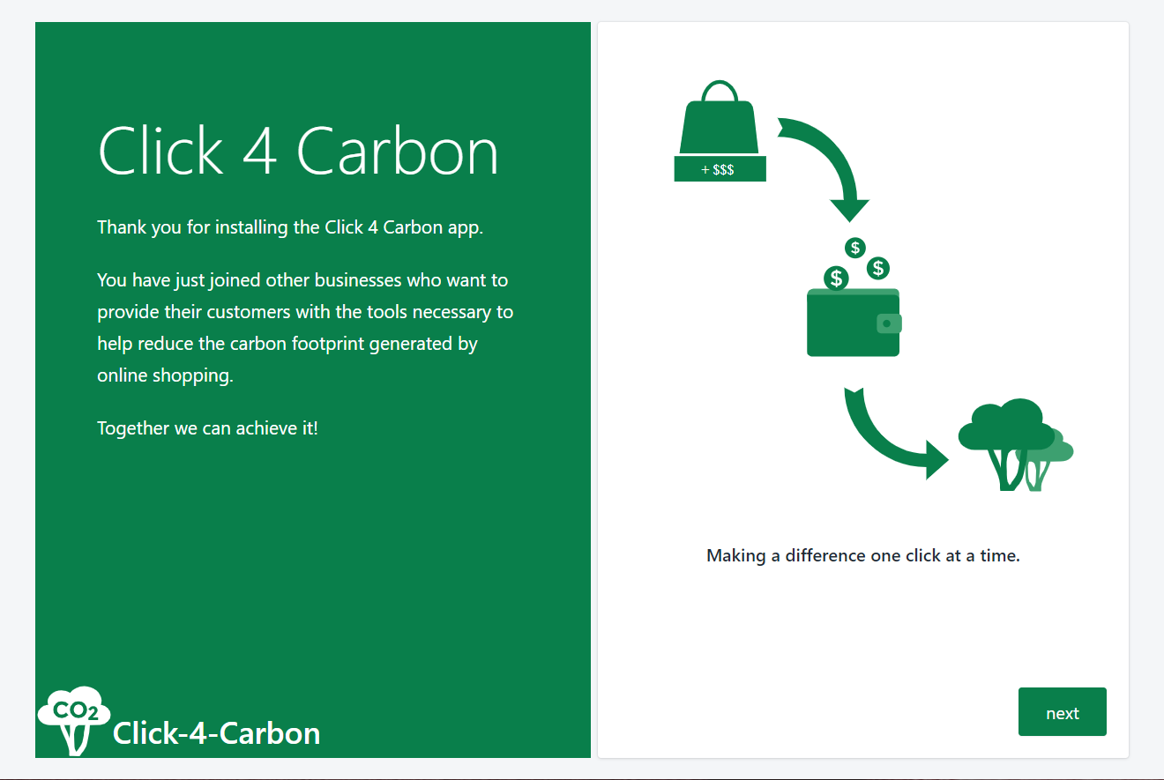This screenshot has width=1164, height=780.
Task: Select the Together we can achieve it text
Action: coord(208,427)
